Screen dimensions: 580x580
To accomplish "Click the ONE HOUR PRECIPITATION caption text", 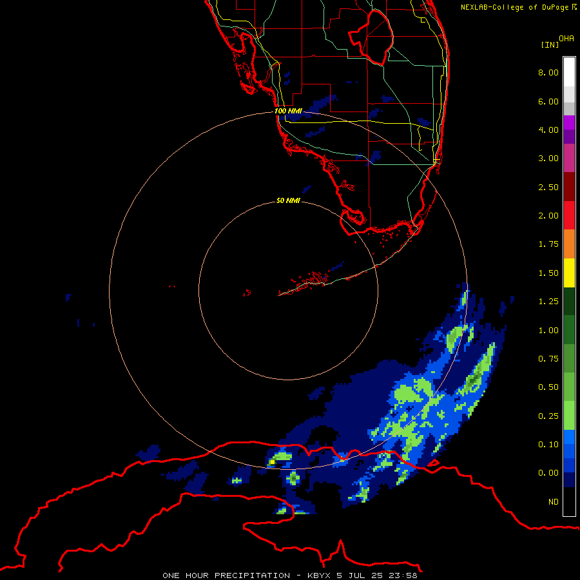I will [226, 575].
